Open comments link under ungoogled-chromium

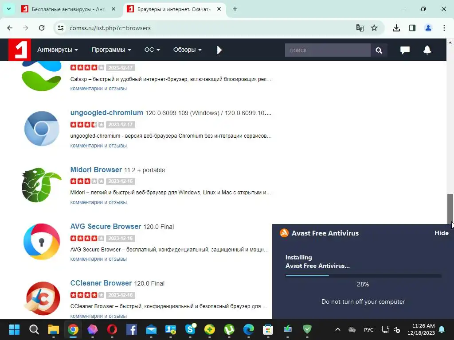click(x=98, y=145)
